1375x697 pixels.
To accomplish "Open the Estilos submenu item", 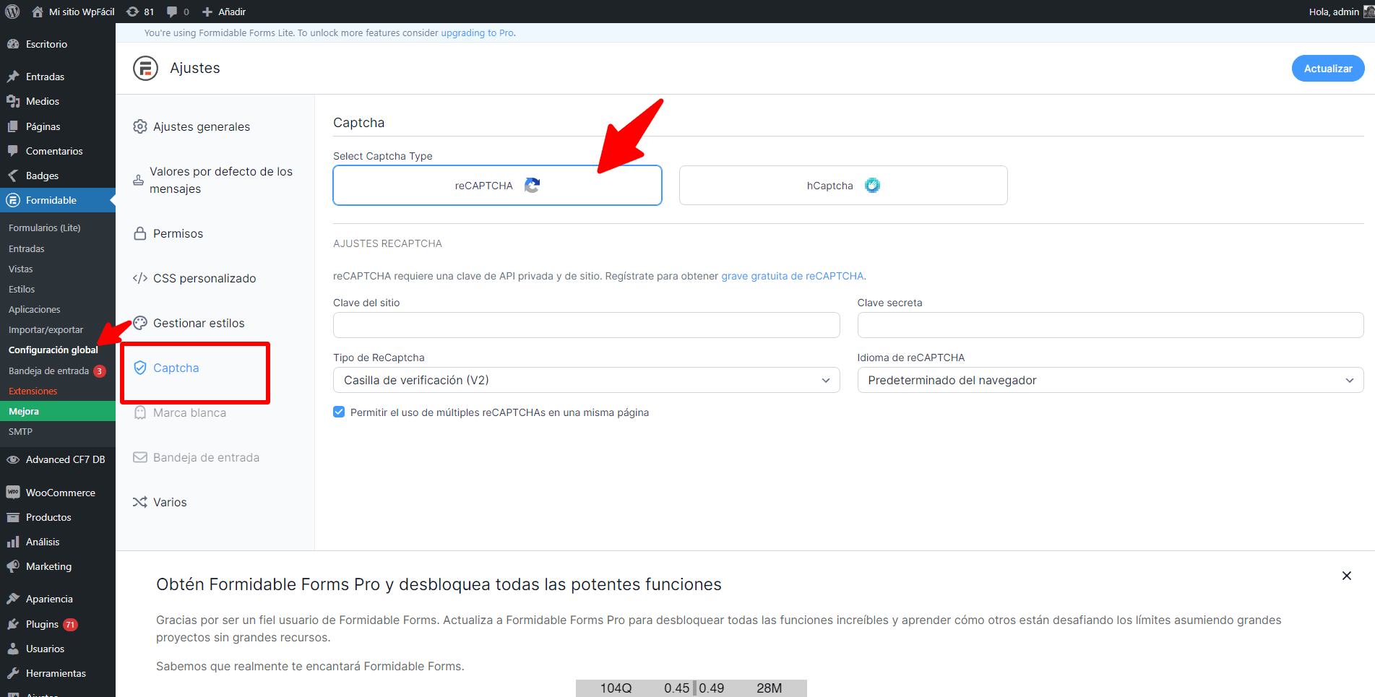I will 22,289.
